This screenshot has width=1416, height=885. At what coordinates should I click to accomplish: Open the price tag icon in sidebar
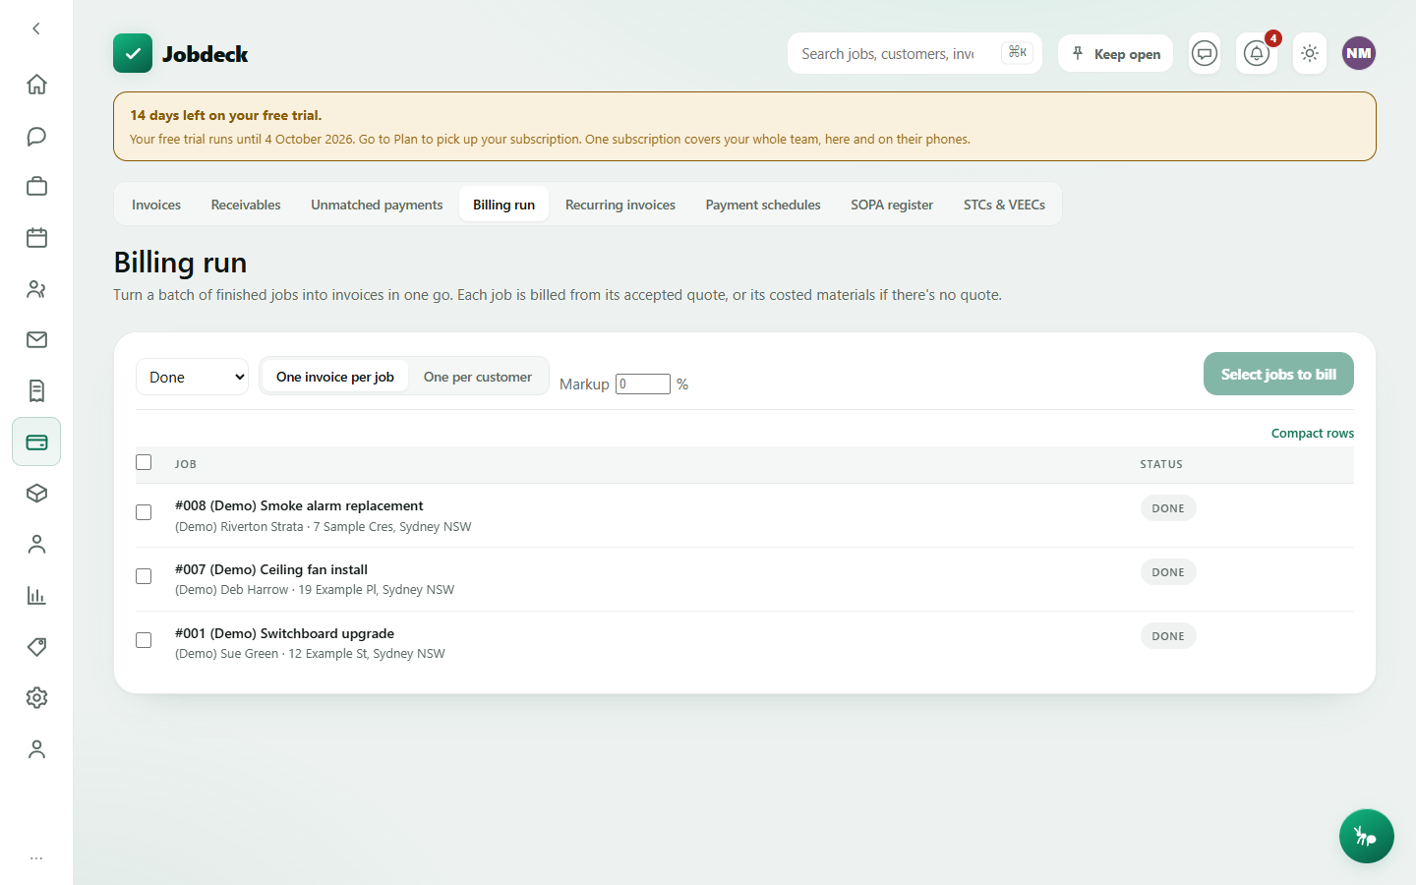coord(36,647)
